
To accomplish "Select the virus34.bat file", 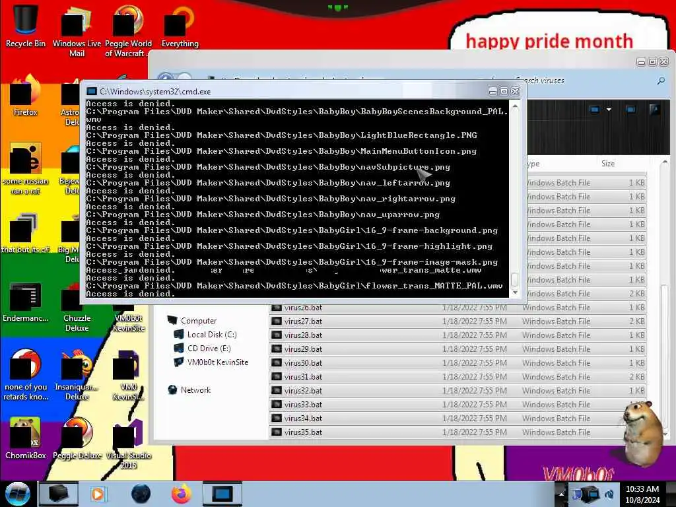I will point(458,418).
